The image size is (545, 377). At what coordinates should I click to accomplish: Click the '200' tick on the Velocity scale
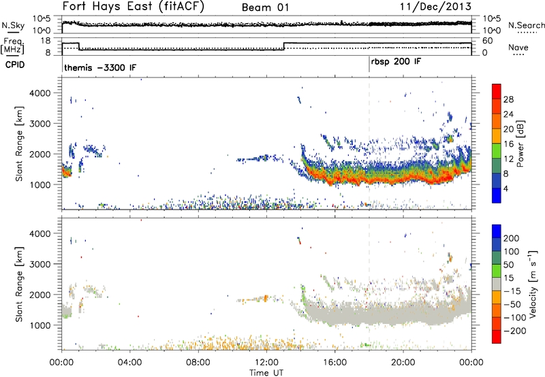tap(512, 238)
